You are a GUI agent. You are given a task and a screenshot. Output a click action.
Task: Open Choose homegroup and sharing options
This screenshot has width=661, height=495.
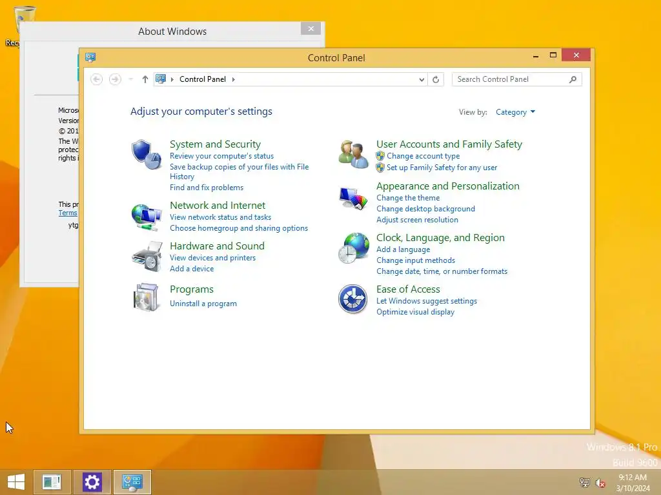point(239,228)
